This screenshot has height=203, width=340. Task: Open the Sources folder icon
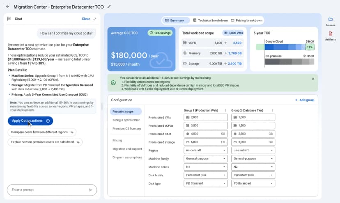coord(330,19)
